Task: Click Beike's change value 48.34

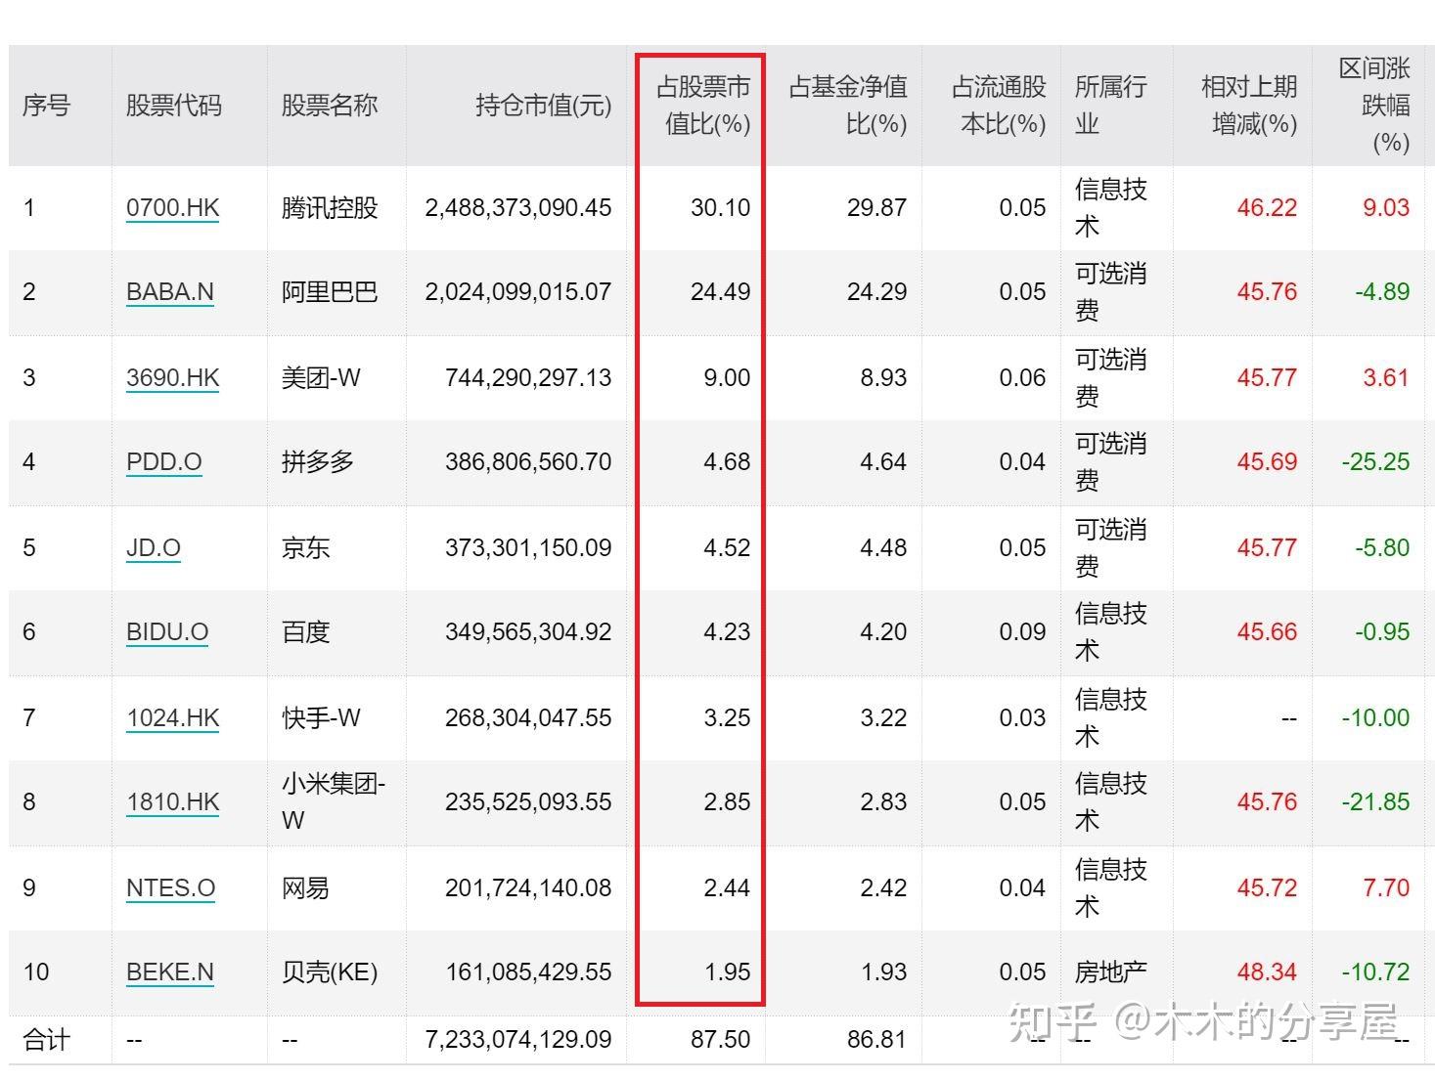Action: [x=1268, y=972]
